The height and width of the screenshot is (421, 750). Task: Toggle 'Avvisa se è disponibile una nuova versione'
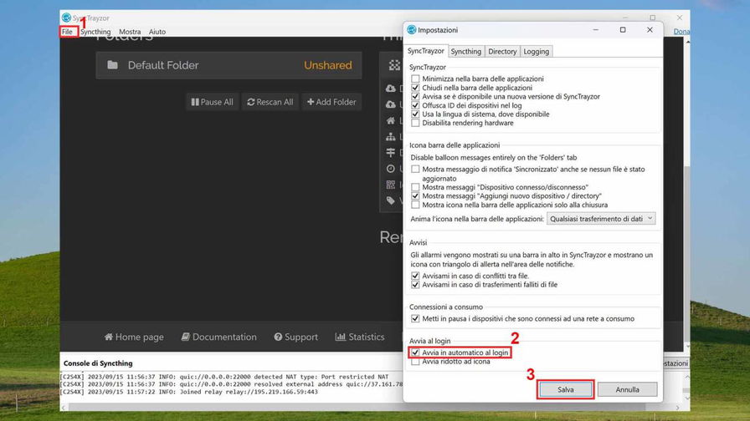pos(415,96)
